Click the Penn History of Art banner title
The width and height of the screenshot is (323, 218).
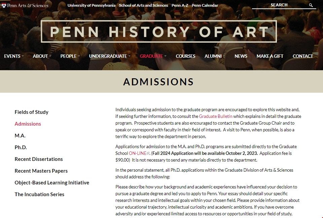point(159,32)
